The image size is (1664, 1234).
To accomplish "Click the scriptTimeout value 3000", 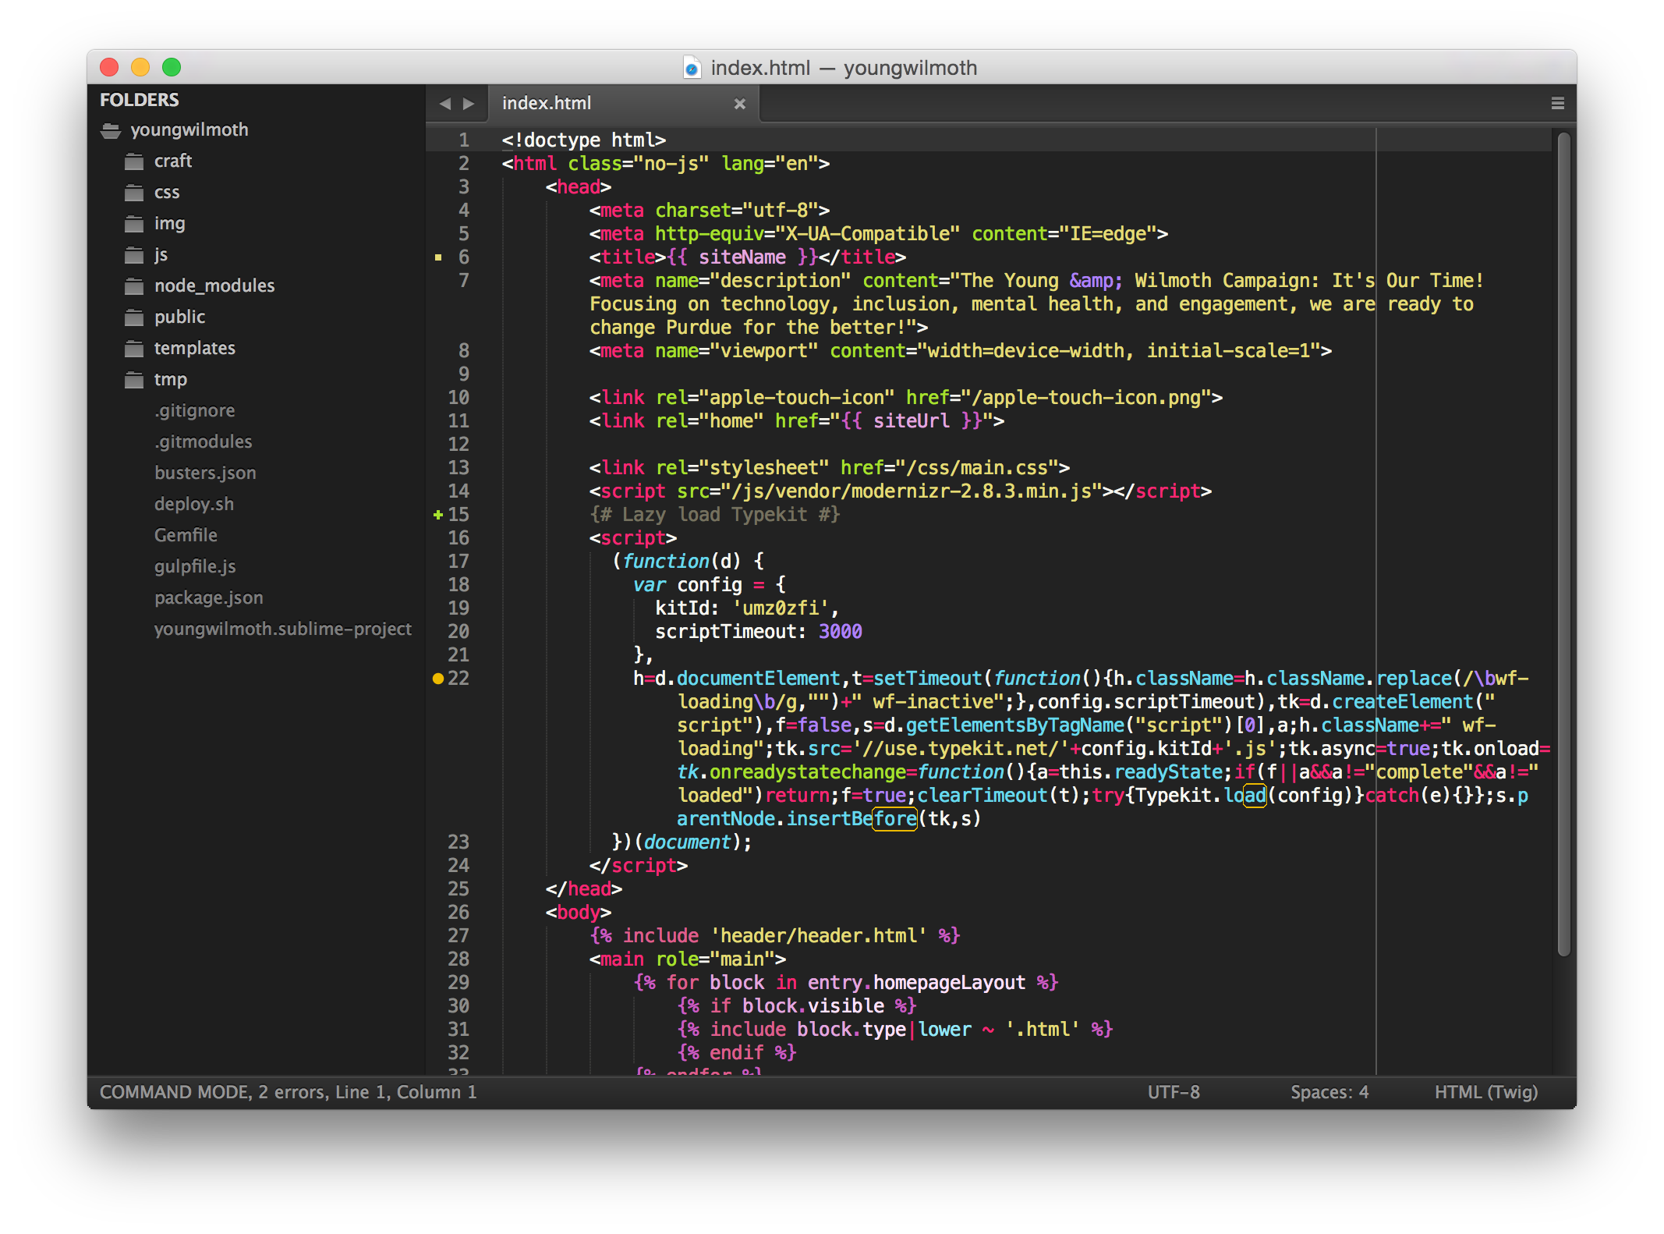I will click(841, 632).
